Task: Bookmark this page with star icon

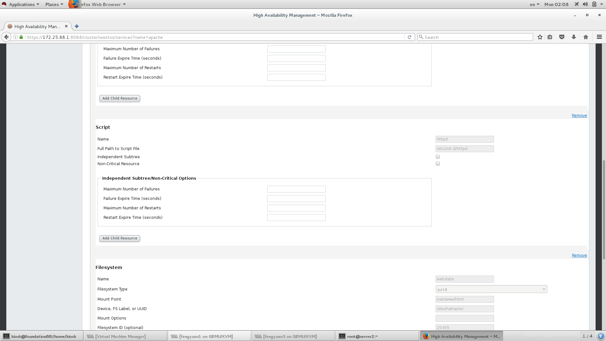Action: 540,37
